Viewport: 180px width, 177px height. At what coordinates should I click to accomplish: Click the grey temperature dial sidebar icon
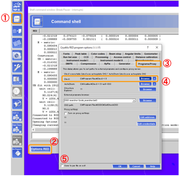click(x=17, y=92)
